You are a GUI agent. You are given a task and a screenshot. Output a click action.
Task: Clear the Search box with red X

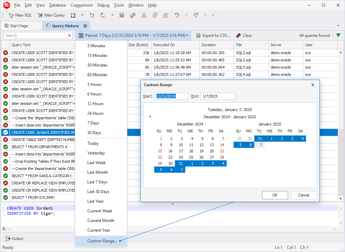[69, 36]
